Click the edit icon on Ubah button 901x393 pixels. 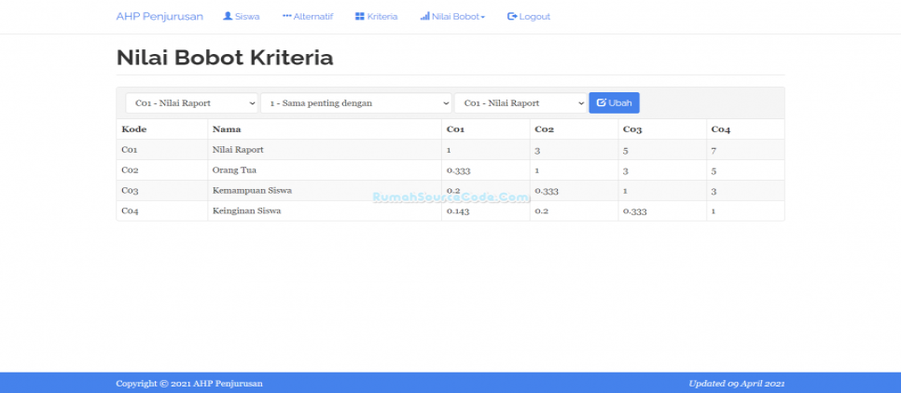coord(601,102)
